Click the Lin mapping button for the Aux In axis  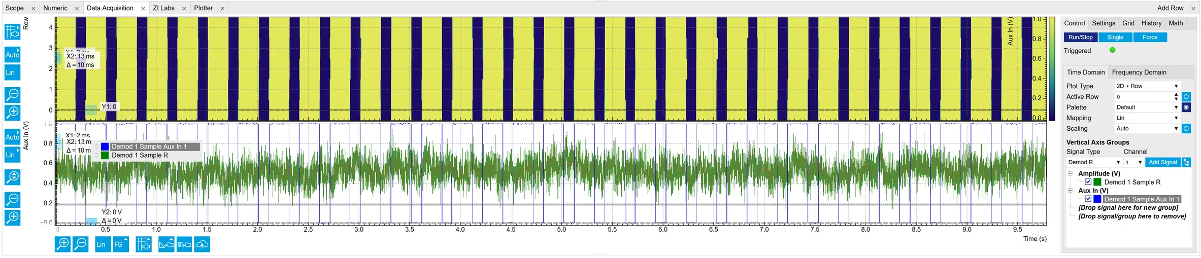(12, 155)
